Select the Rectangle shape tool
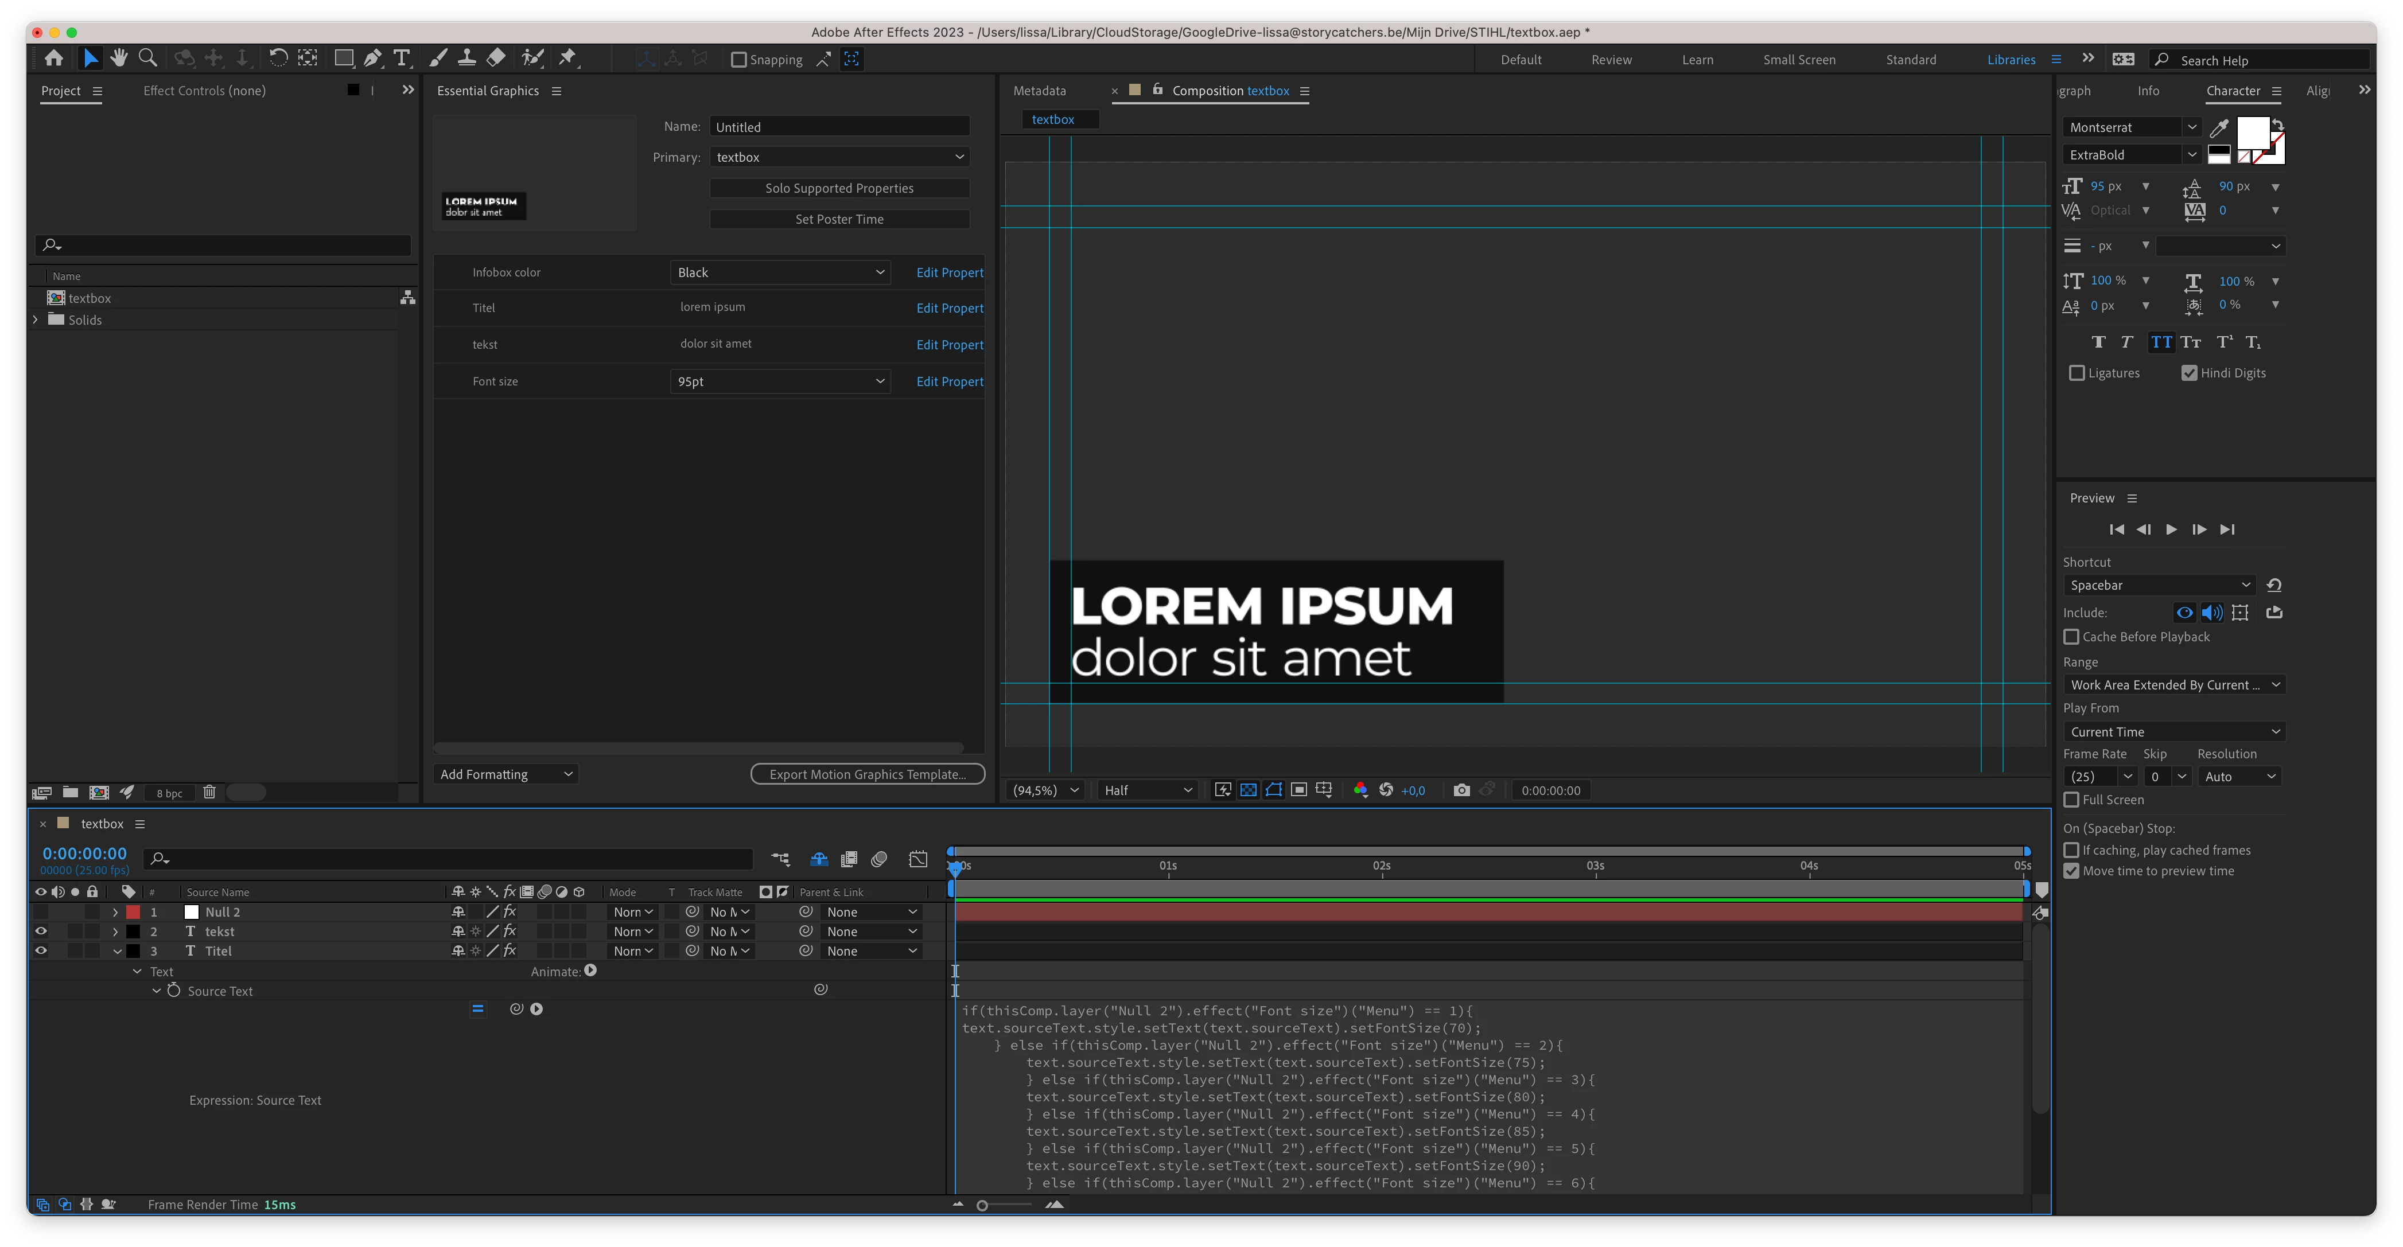This screenshot has width=2403, height=1247. pos(343,59)
